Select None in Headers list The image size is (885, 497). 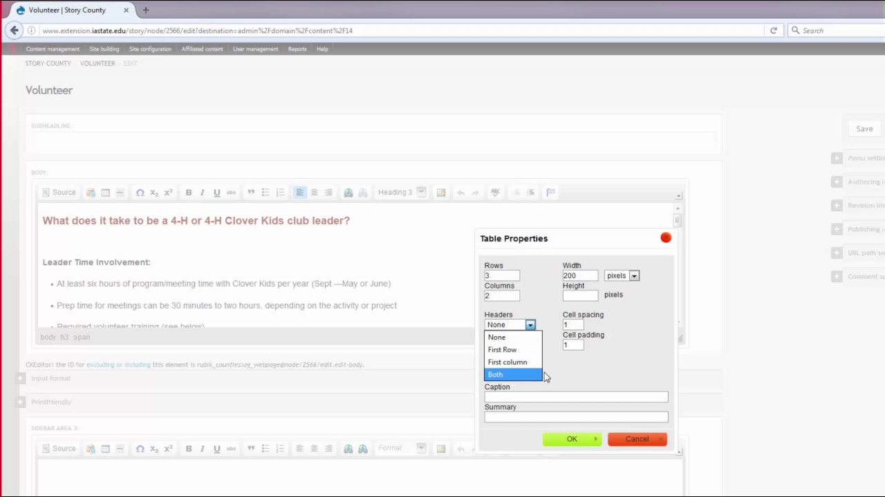pyautogui.click(x=513, y=338)
